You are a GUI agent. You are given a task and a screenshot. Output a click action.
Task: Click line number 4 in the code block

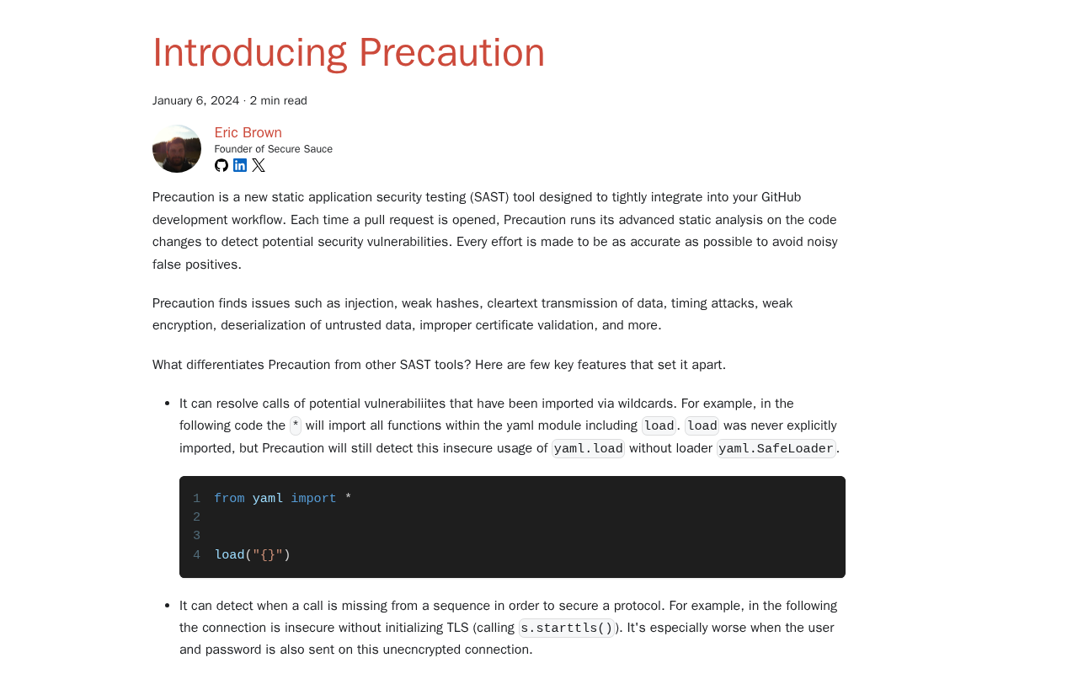pos(196,555)
